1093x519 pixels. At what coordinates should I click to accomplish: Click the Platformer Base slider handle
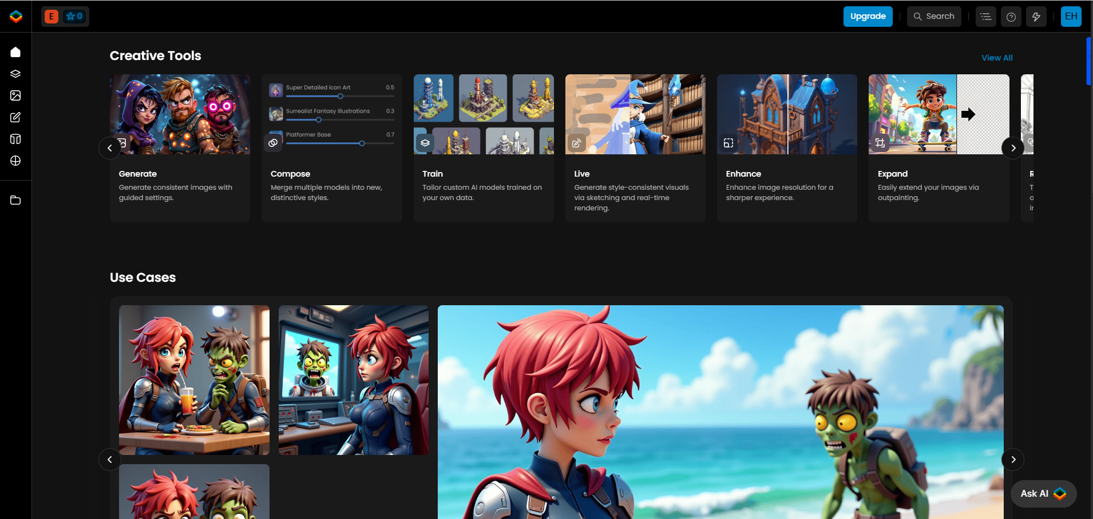[x=362, y=143]
